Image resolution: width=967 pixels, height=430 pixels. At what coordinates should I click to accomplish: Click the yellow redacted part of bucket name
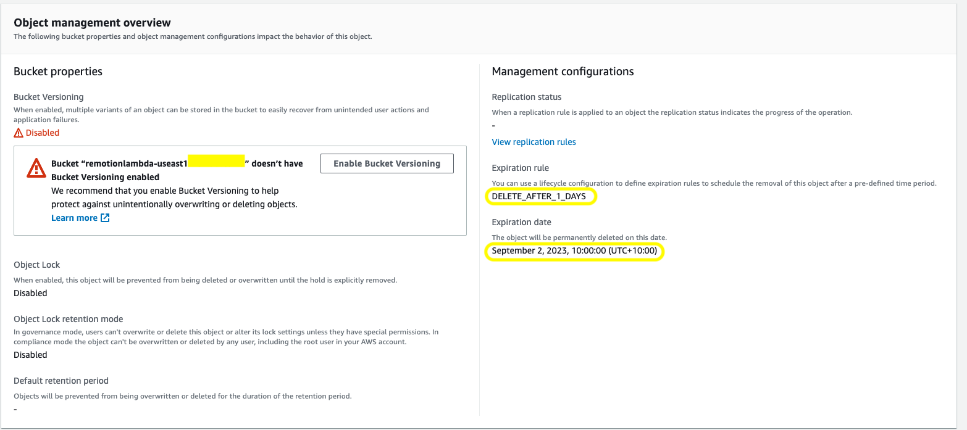coord(216,162)
